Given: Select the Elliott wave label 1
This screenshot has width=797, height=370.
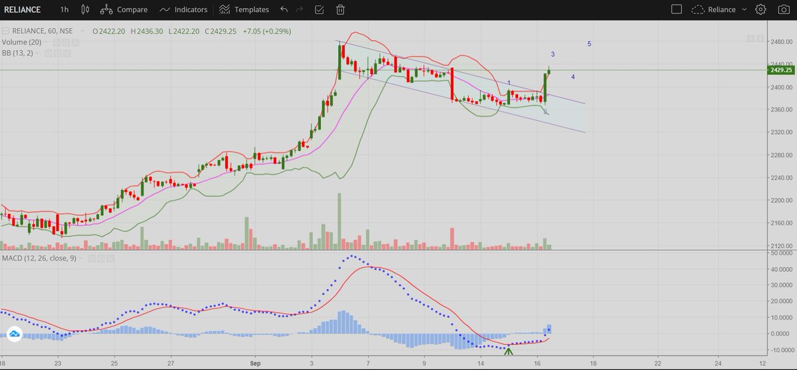Looking at the screenshot, I should (x=509, y=83).
